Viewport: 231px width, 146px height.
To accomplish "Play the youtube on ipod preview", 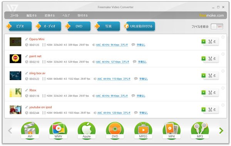I will pyautogui.click(x=203, y=109).
